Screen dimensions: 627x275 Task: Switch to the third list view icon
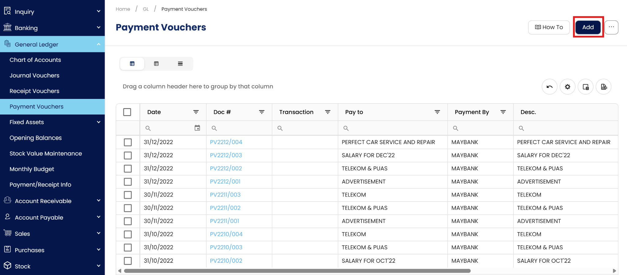tap(180, 64)
